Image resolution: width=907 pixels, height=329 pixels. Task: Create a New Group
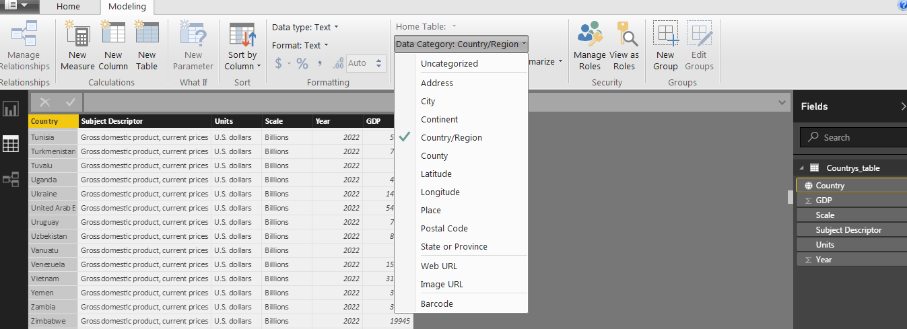pos(665,46)
